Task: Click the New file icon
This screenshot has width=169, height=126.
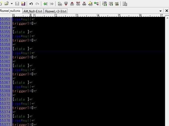Action: [1, 4]
